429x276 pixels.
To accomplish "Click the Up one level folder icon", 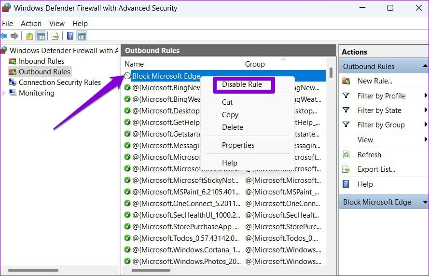I will (29, 36).
